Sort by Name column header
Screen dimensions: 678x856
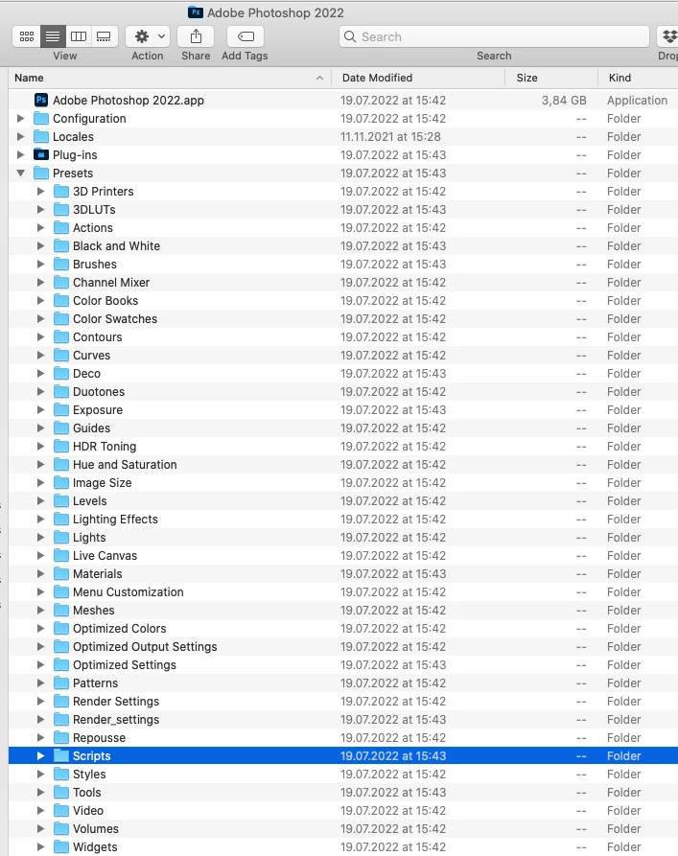click(170, 78)
